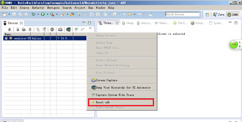
Task: Open the Project menu
Action: pos(80,8)
